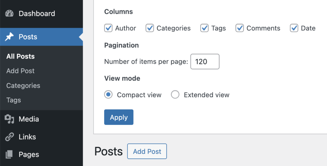Click Add Post button beside Posts heading
327x166 pixels.
[x=147, y=152]
